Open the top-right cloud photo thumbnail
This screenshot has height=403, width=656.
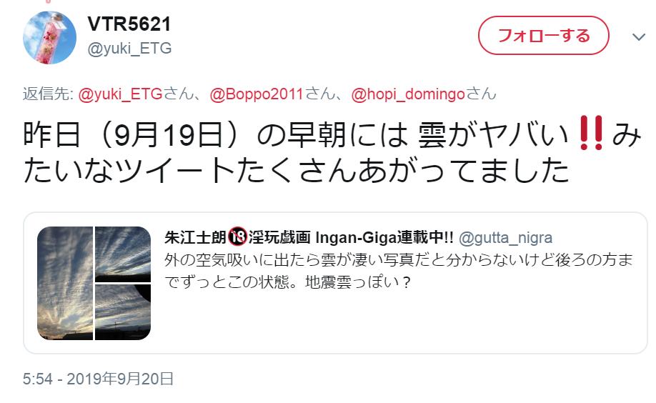123,254
